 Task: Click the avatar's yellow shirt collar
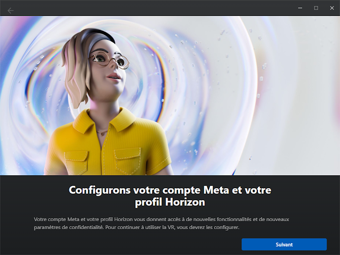104,121
